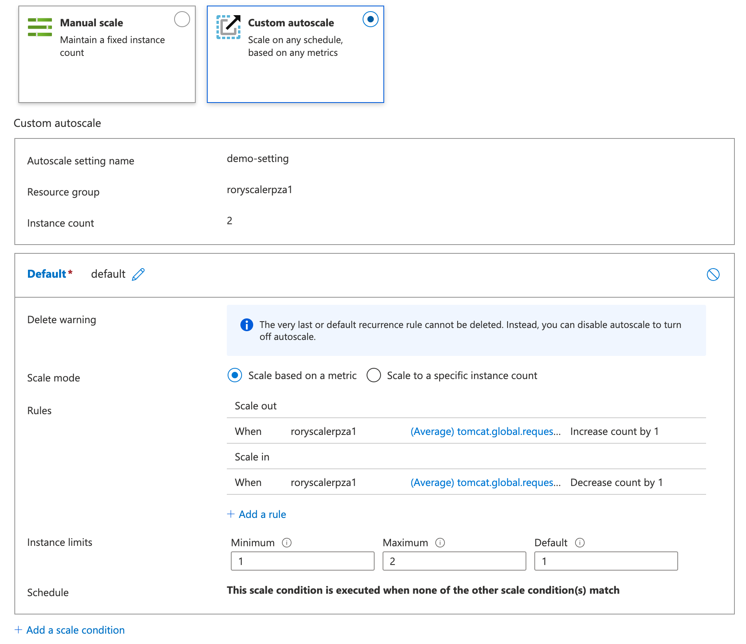Image resolution: width=746 pixels, height=644 pixels.
Task: Choose Scale based on a metric
Action: (x=235, y=375)
